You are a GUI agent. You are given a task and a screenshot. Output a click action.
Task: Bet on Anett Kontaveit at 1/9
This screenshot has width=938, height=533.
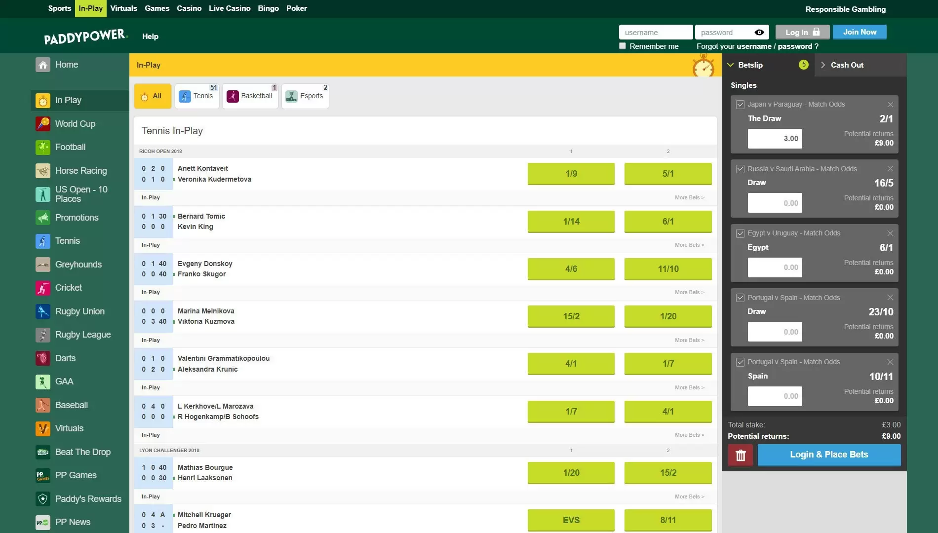tap(571, 174)
